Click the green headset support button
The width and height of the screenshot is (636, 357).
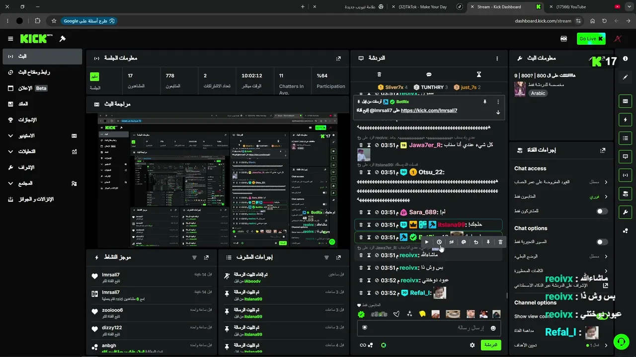(x=621, y=342)
